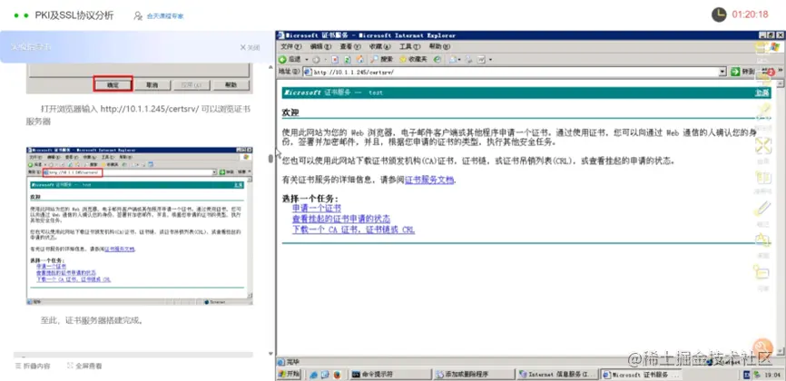Launch Internet Explorer from quick launch
This screenshot has width=786, height=381.
coord(314,374)
